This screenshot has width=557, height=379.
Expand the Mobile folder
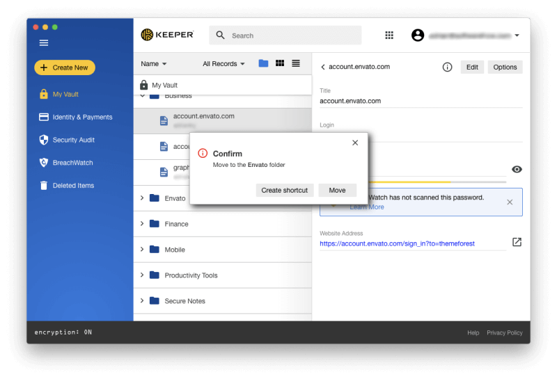click(x=142, y=249)
